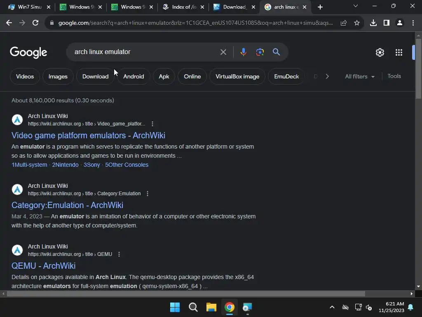
Task: Open File Explorer from taskbar
Action: click(x=211, y=307)
